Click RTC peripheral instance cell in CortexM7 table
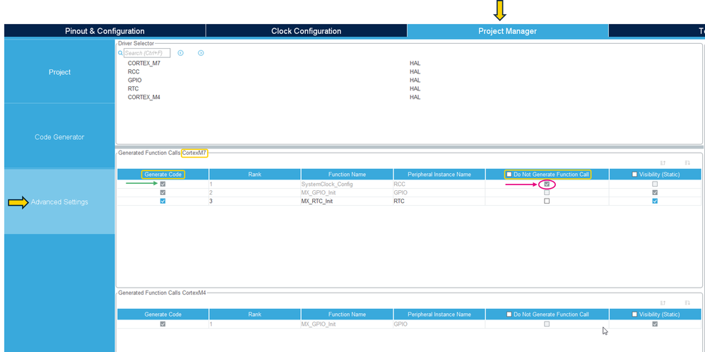 (439, 201)
